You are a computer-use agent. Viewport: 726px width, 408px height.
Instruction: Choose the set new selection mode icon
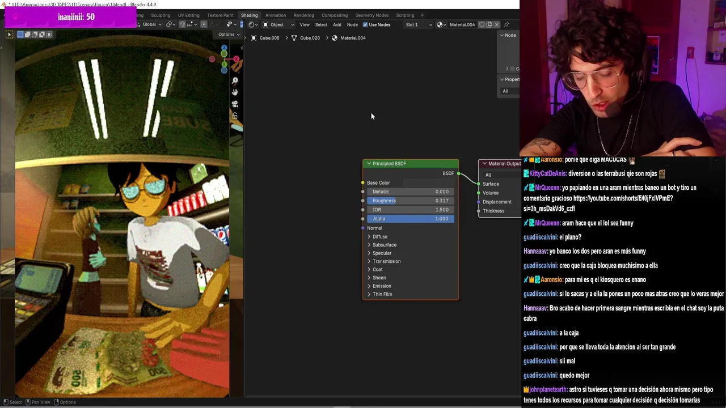pyautogui.click(x=20, y=35)
